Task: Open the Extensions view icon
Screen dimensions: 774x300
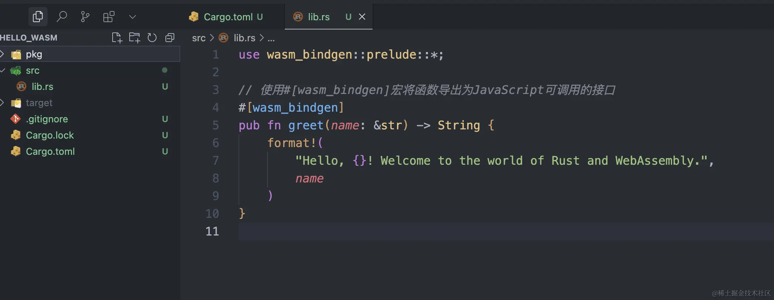Action: 109,17
